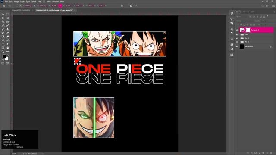
Task: Click the Background layer black thumbnail
Action: (242, 47)
